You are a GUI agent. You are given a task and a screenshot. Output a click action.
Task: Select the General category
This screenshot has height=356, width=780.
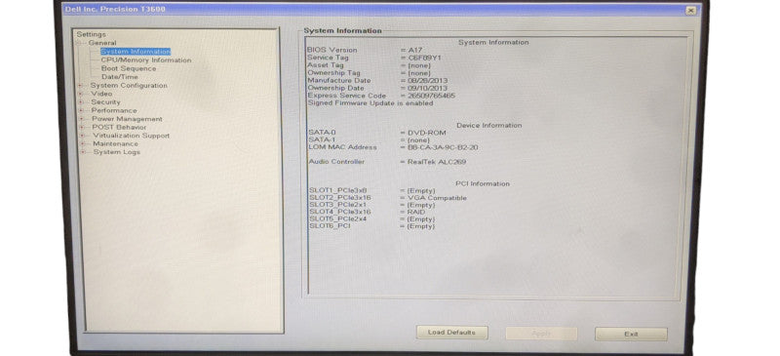point(102,43)
